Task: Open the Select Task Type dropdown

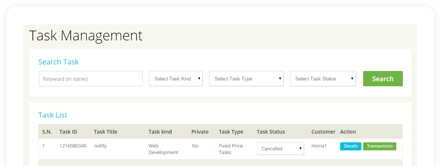Action: [x=246, y=79]
